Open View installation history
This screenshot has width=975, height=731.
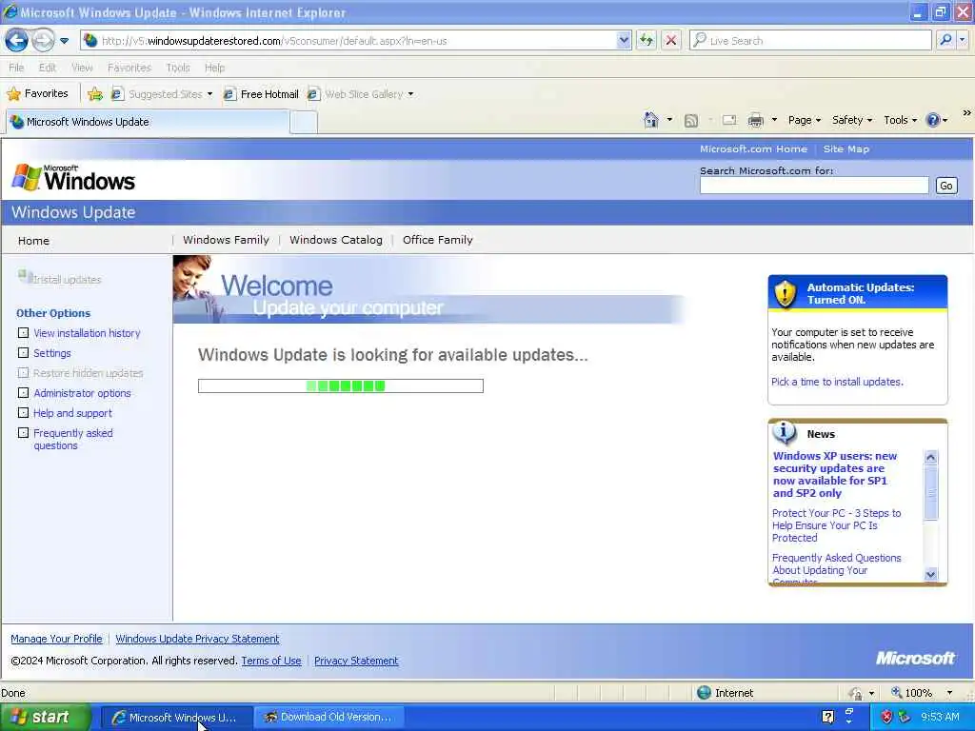(87, 333)
